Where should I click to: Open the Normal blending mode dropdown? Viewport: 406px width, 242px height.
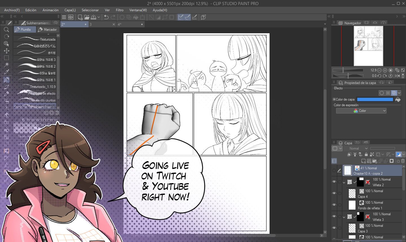(358, 148)
